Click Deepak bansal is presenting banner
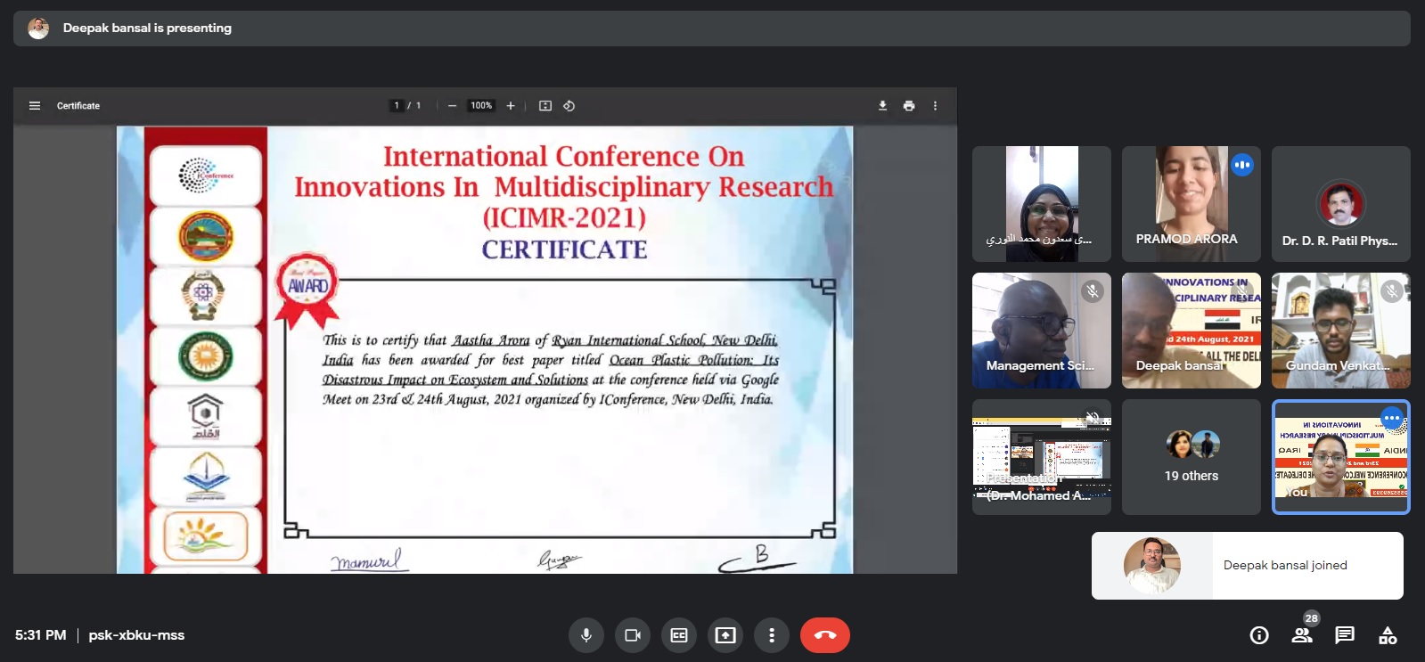The width and height of the screenshot is (1425, 662). click(712, 29)
